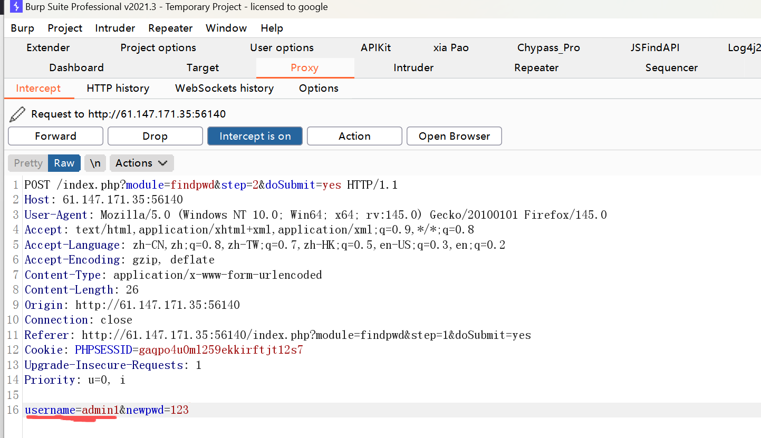Open the Repeater menu in menu bar

(170, 28)
